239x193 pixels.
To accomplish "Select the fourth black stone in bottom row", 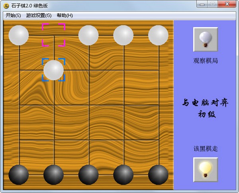I will (x=123, y=175).
